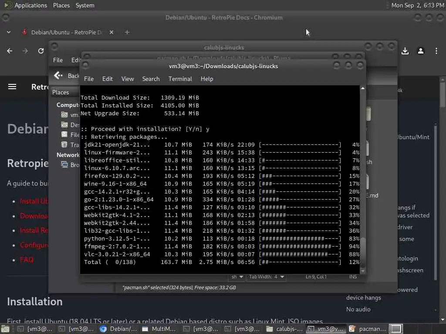Viewport: 446px width, 334px height.
Task: Click Configure link on RetroPie page
Action: pyautogui.click(x=34, y=245)
